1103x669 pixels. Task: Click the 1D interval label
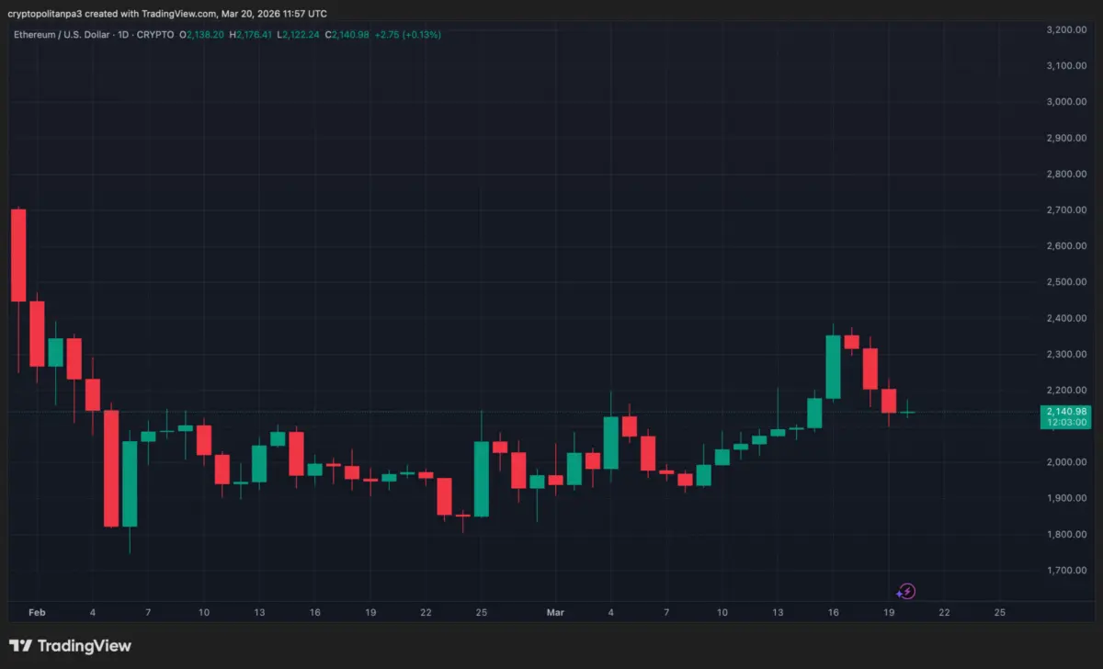[122, 35]
